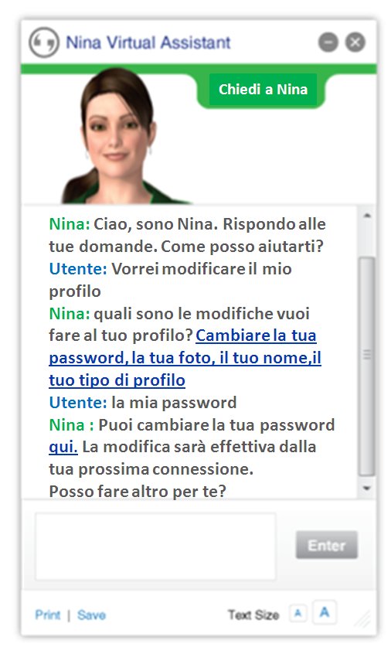Print the chat conversation
391x647 pixels.
(x=47, y=615)
